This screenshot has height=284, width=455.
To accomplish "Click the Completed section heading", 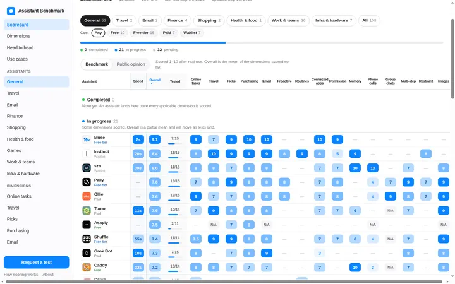I will (99, 100).
